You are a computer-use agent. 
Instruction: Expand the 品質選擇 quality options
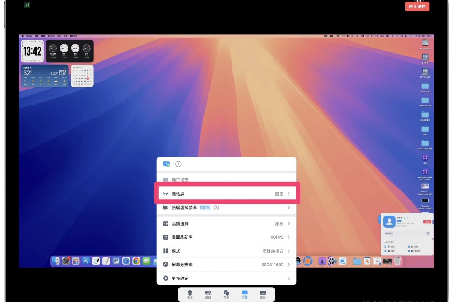coord(226,224)
